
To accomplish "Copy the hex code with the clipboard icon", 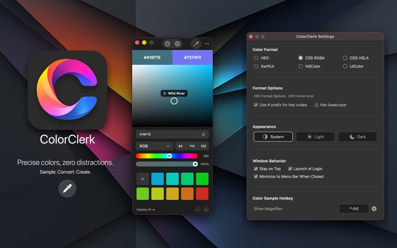I will click(203, 134).
